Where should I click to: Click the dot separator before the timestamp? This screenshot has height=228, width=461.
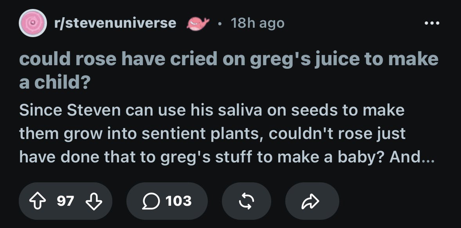219,24
